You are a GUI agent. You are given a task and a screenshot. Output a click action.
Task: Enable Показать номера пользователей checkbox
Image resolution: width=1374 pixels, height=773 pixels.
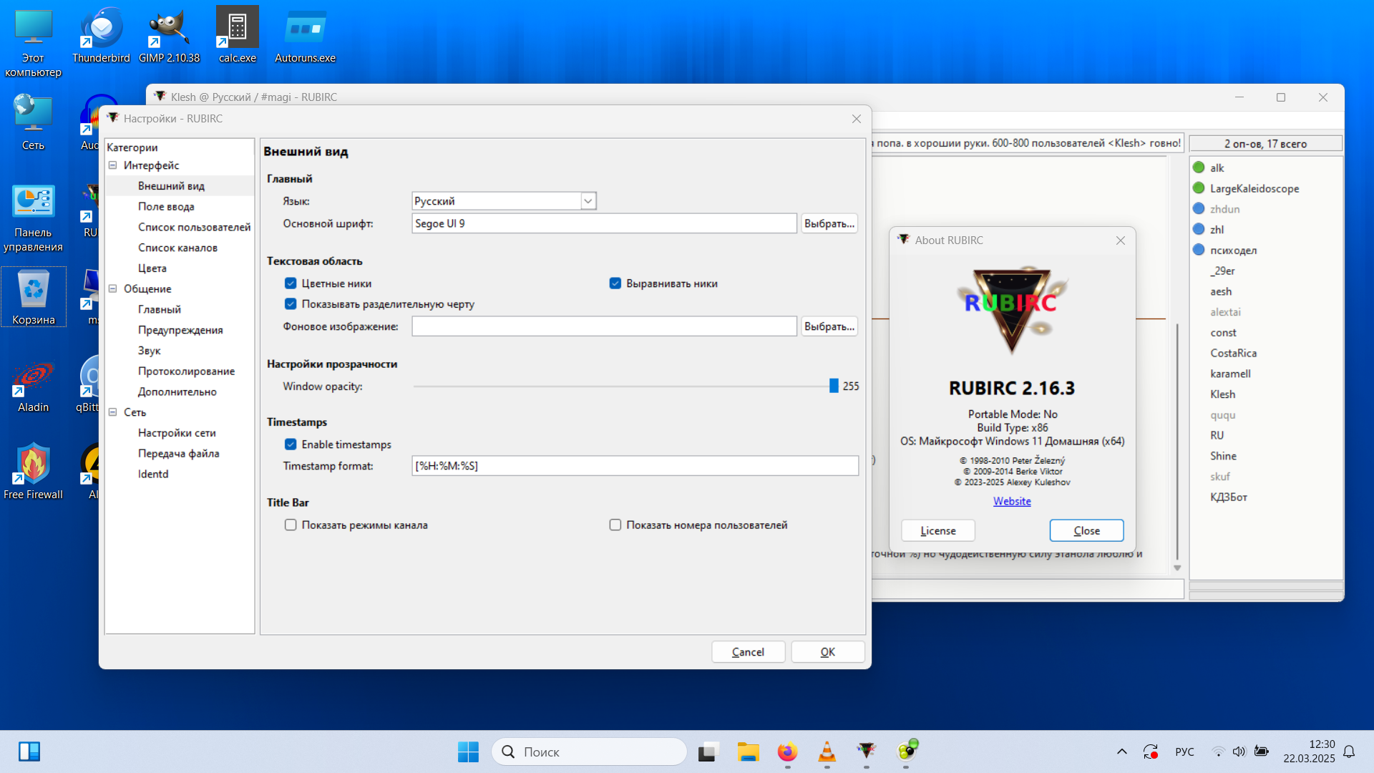click(x=615, y=525)
